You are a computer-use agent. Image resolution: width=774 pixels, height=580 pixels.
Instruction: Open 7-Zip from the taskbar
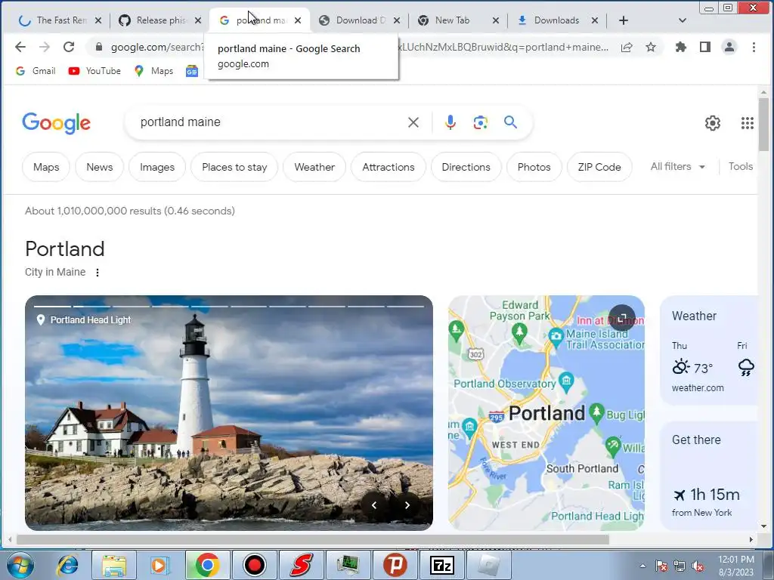(441, 565)
